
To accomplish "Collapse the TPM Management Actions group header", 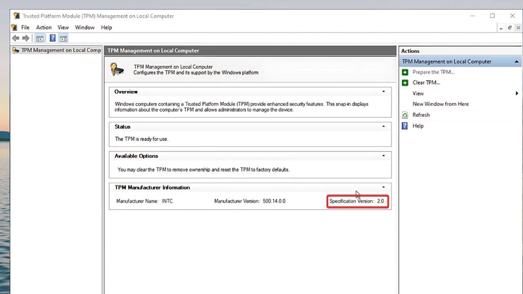I will pos(516,61).
